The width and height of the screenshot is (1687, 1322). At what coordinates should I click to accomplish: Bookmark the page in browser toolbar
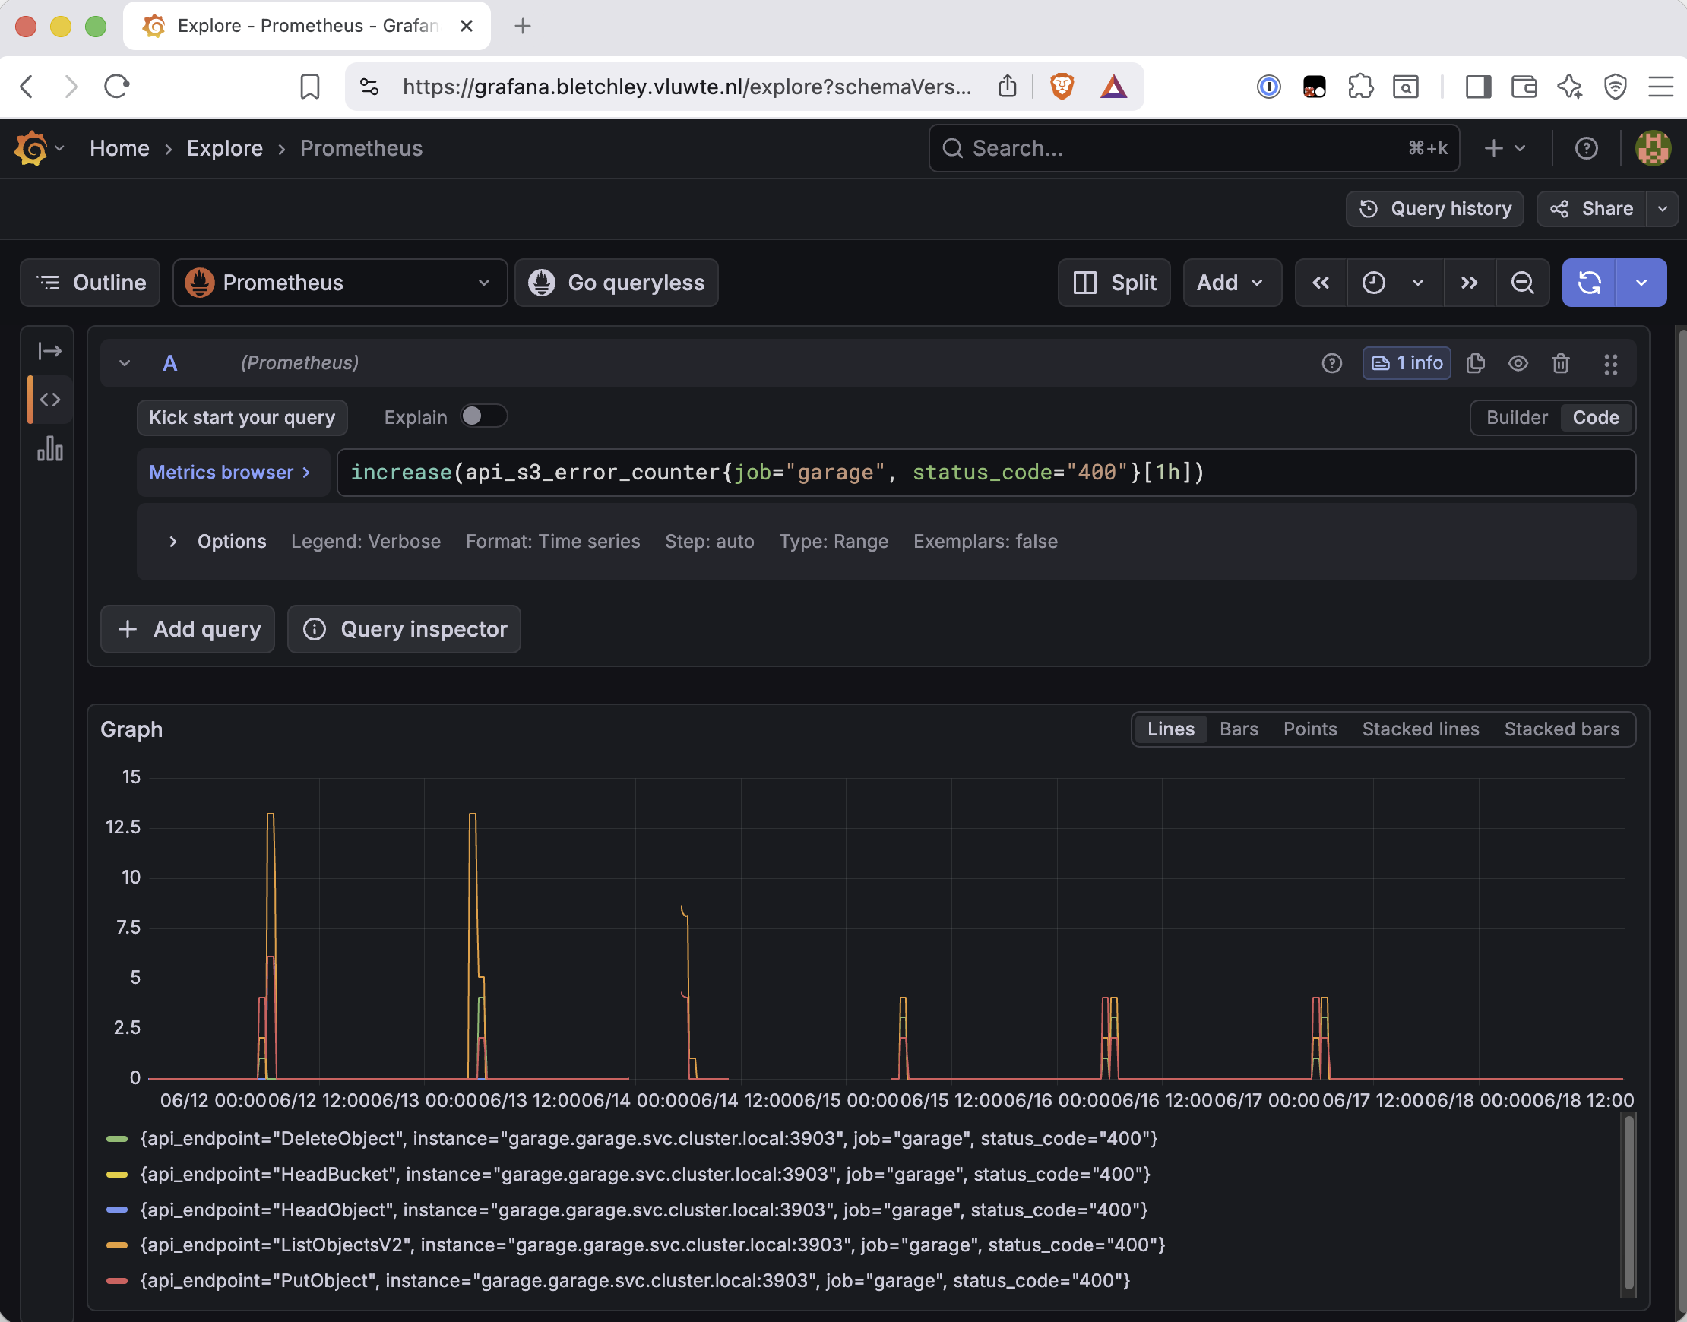point(310,86)
